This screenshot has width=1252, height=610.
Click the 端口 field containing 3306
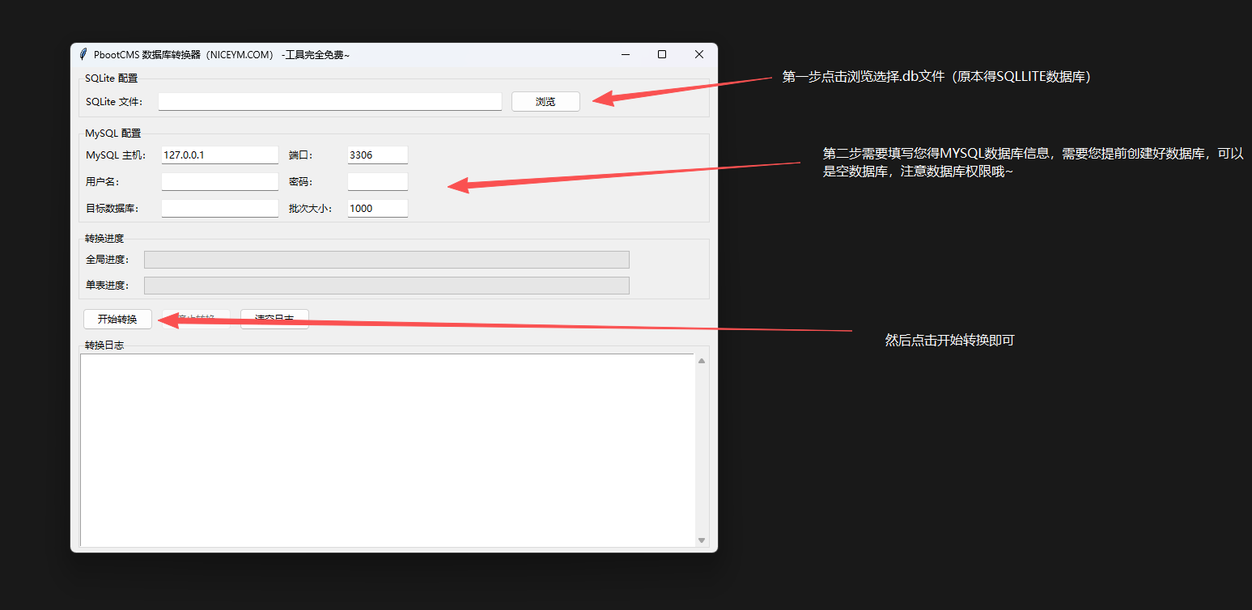tap(377, 154)
